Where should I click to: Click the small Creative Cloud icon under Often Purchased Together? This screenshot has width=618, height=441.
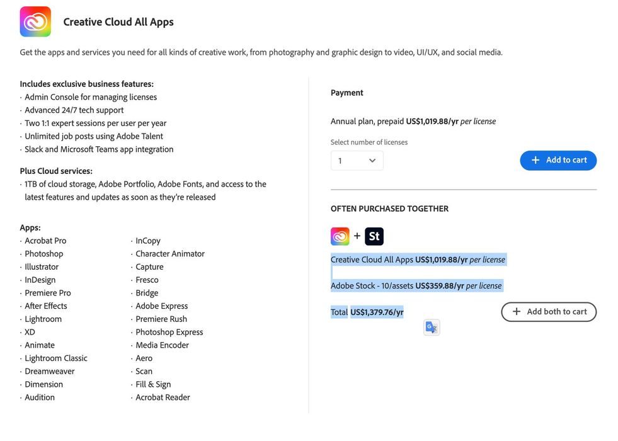click(x=340, y=236)
